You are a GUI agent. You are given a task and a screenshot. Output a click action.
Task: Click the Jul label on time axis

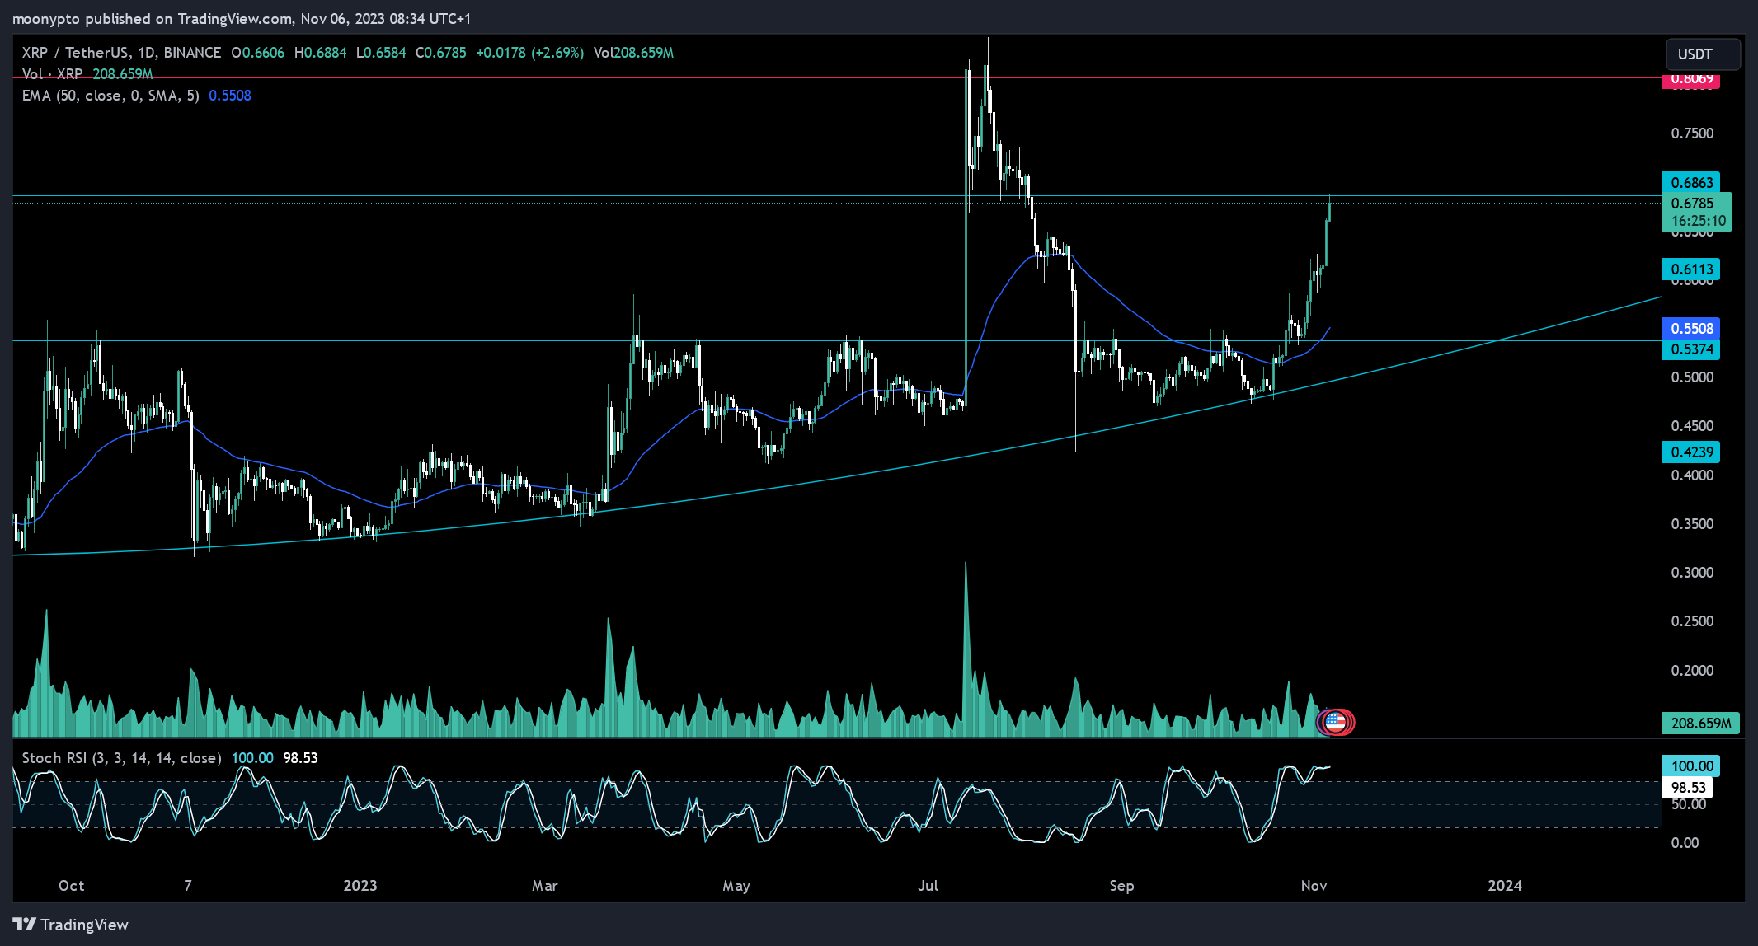pos(928,886)
